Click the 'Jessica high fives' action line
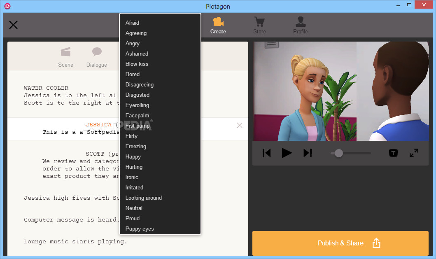 (x=72, y=198)
